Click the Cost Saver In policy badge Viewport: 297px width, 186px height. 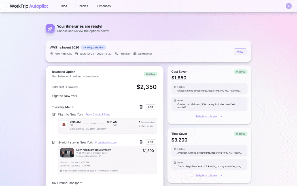[240, 72]
